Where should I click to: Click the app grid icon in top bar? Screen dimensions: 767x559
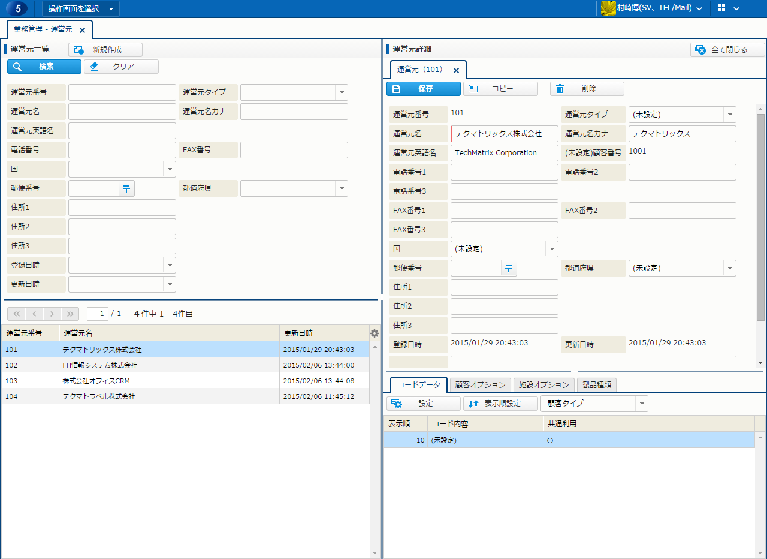[721, 8]
